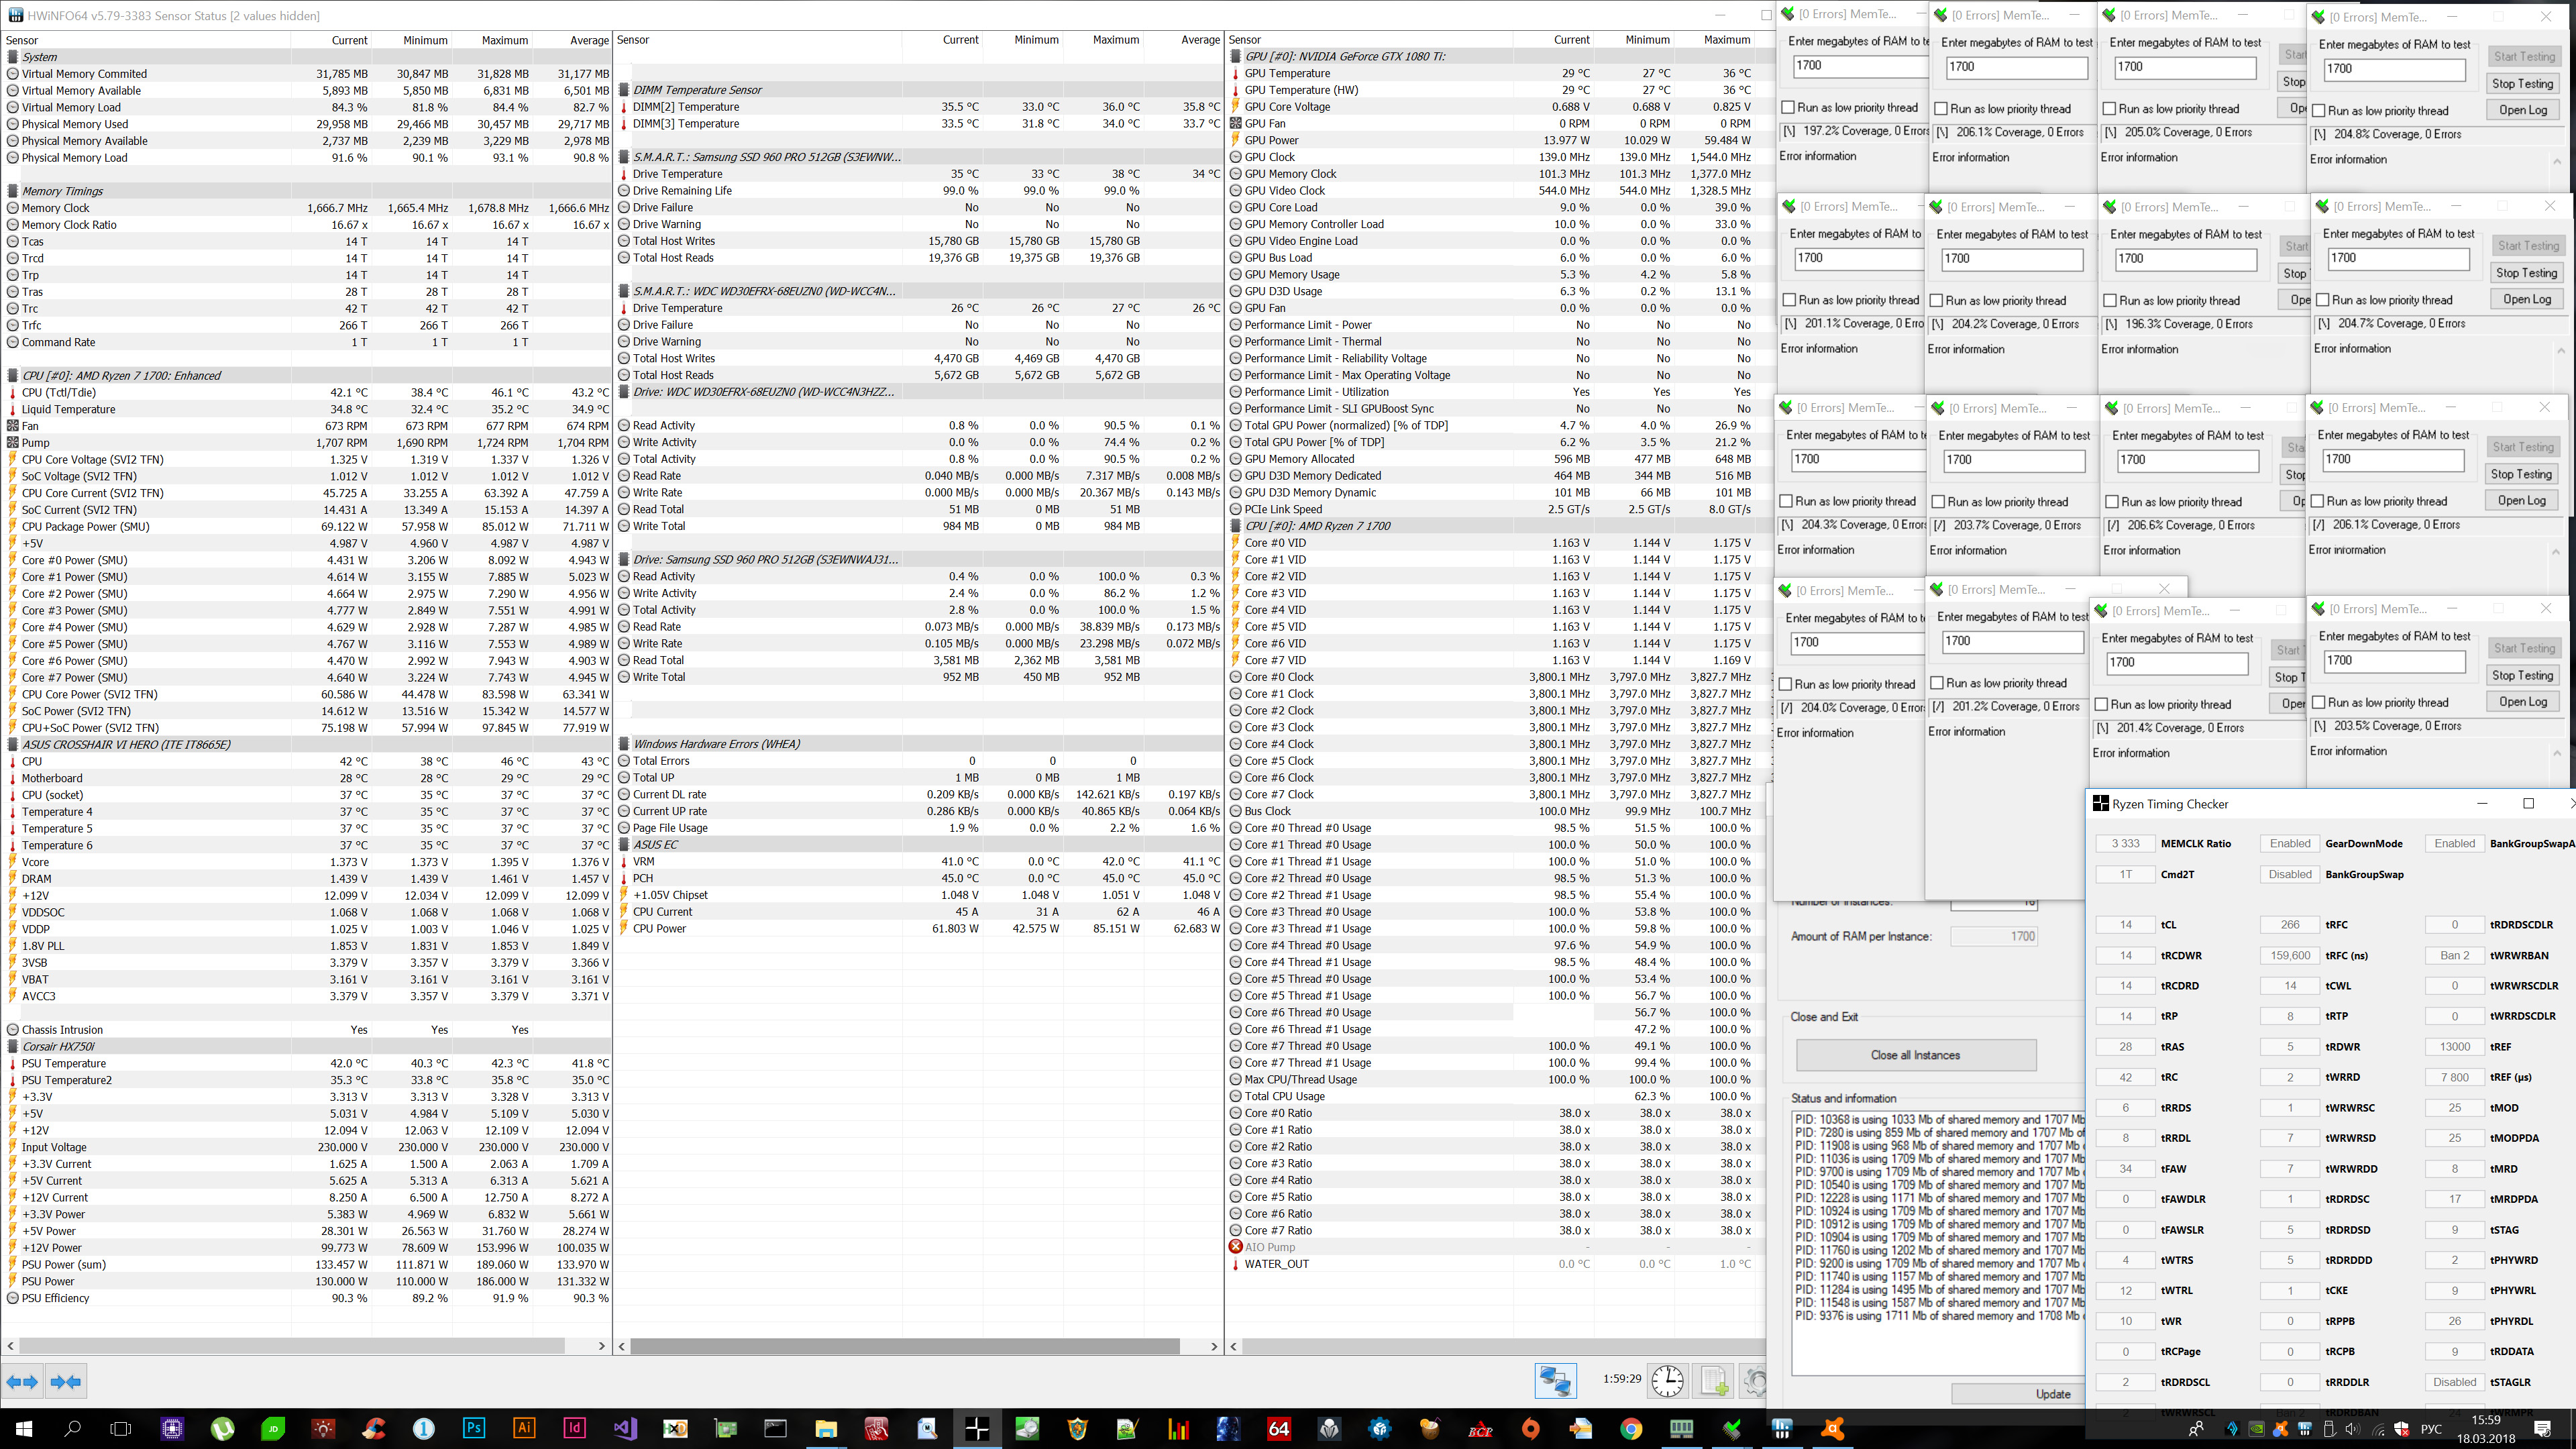Collapse the Memory Timings sensor group

click(x=13, y=191)
